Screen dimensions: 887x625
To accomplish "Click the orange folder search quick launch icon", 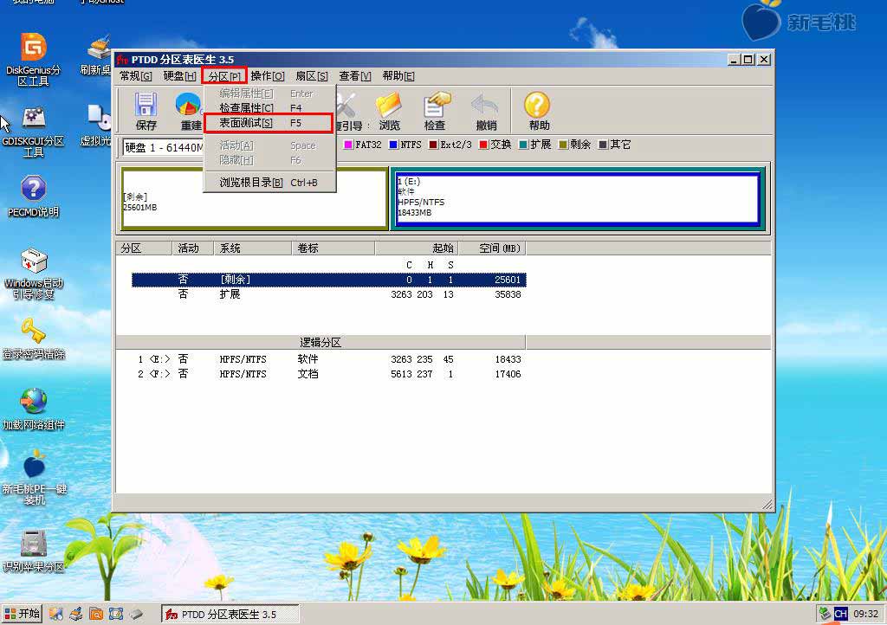I will 96,614.
